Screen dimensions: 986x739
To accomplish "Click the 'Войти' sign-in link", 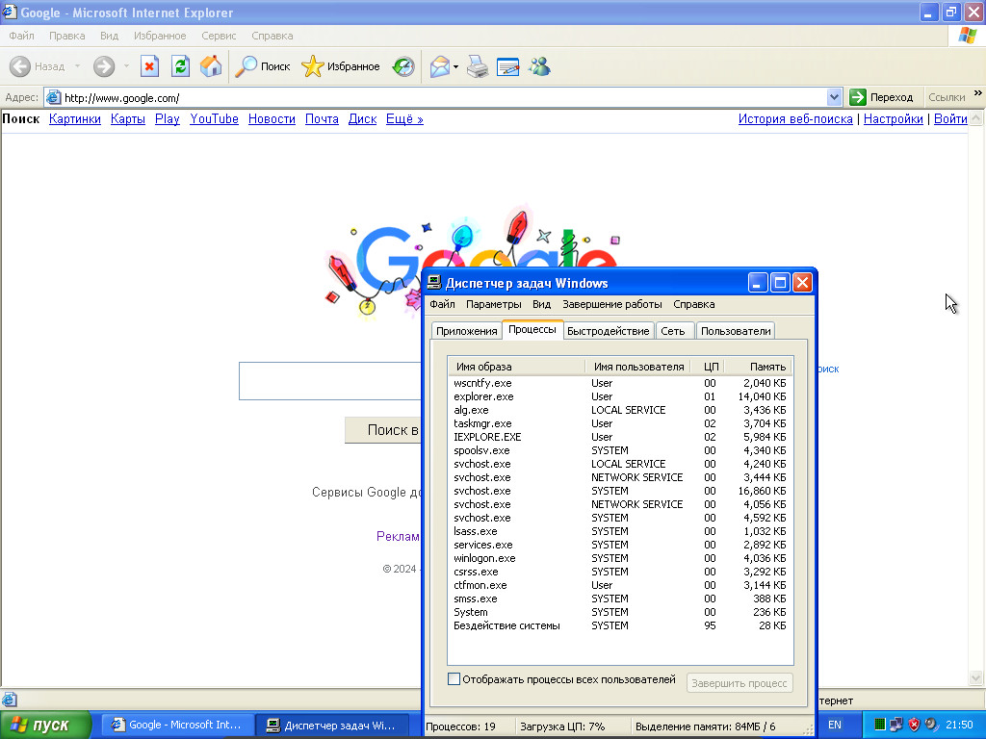I will [x=950, y=118].
